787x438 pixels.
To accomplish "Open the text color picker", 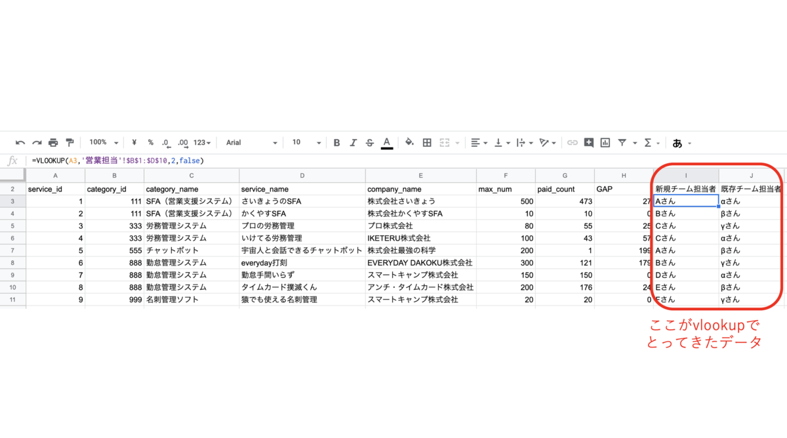I will click(386, 142).
